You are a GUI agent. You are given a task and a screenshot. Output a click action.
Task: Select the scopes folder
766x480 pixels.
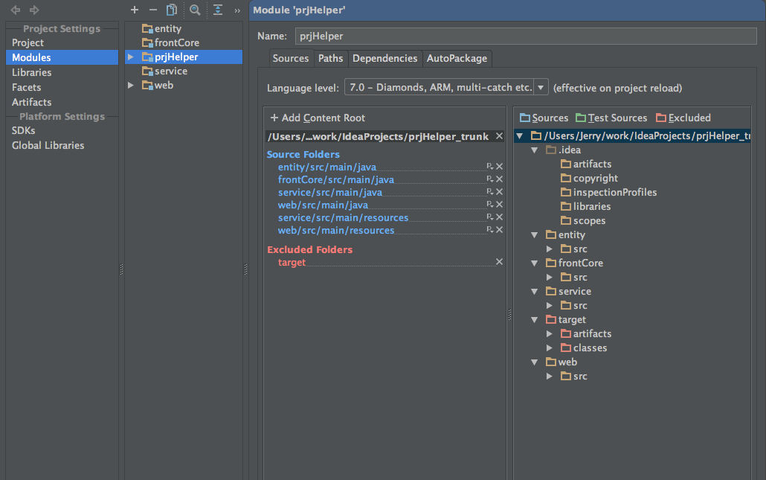tap(583, 221)
